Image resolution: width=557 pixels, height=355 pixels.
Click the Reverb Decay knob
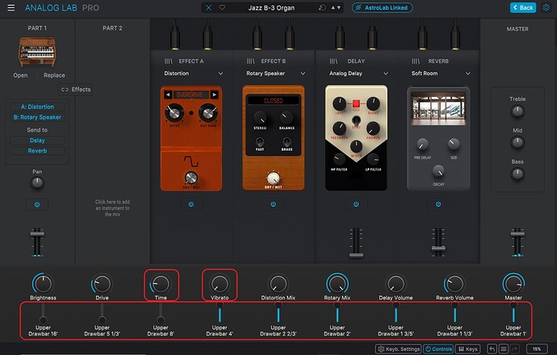(x=438, y=172)
